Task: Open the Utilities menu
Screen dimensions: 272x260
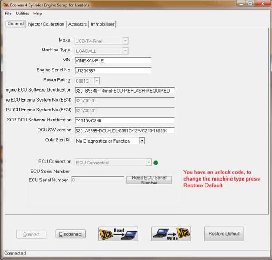Action: click(x=22, y=14)
